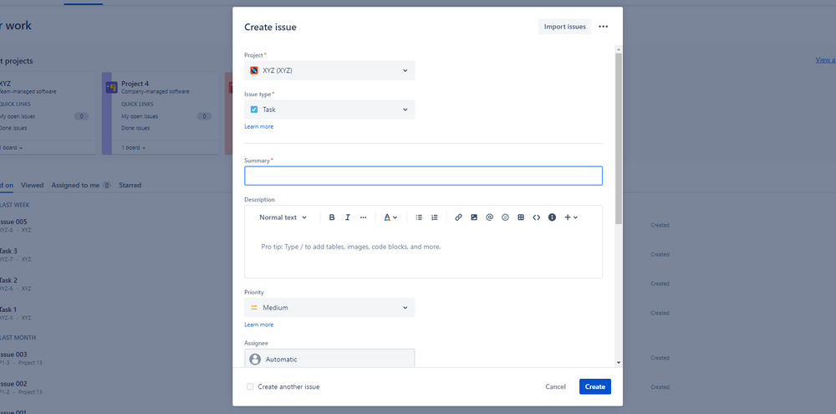
Task: Open the Issue type dropdown
Action: pos(329,110)
